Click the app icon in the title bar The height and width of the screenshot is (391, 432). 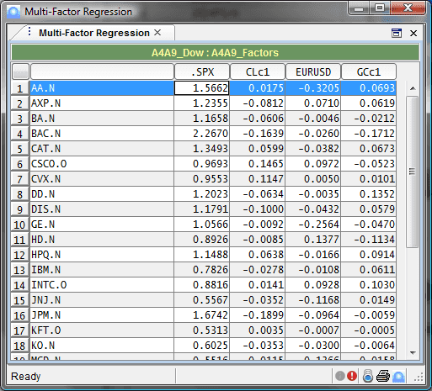(13, 12)
